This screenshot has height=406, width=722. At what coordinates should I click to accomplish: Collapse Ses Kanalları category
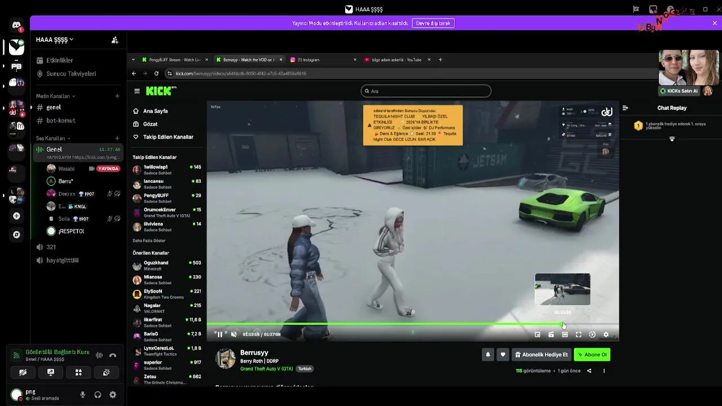pyautogui.click(x=53, y=138)
